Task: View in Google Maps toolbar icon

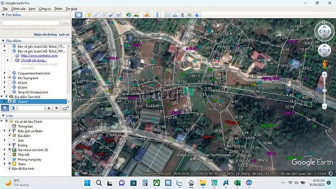Action: pos(189,15)
